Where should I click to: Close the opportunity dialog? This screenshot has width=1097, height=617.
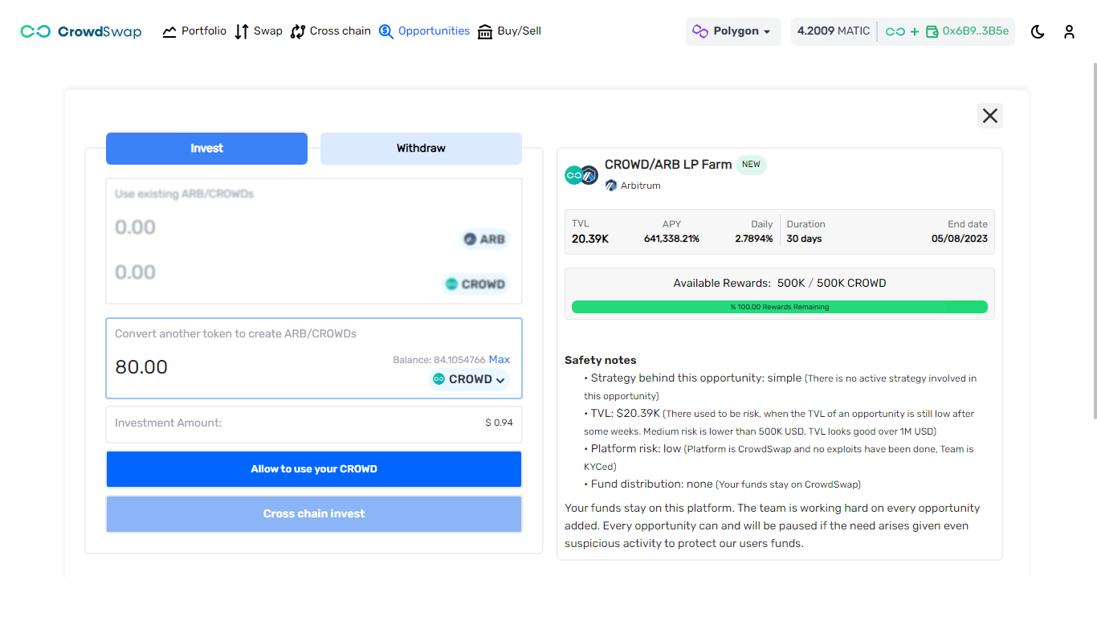(x=990, y=116)
